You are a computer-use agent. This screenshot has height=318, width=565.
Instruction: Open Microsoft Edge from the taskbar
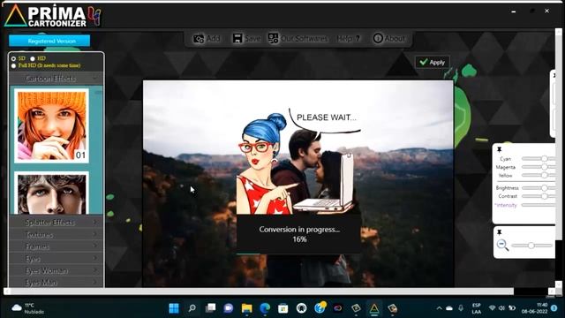pyautogui.click(x=265, y=308)
